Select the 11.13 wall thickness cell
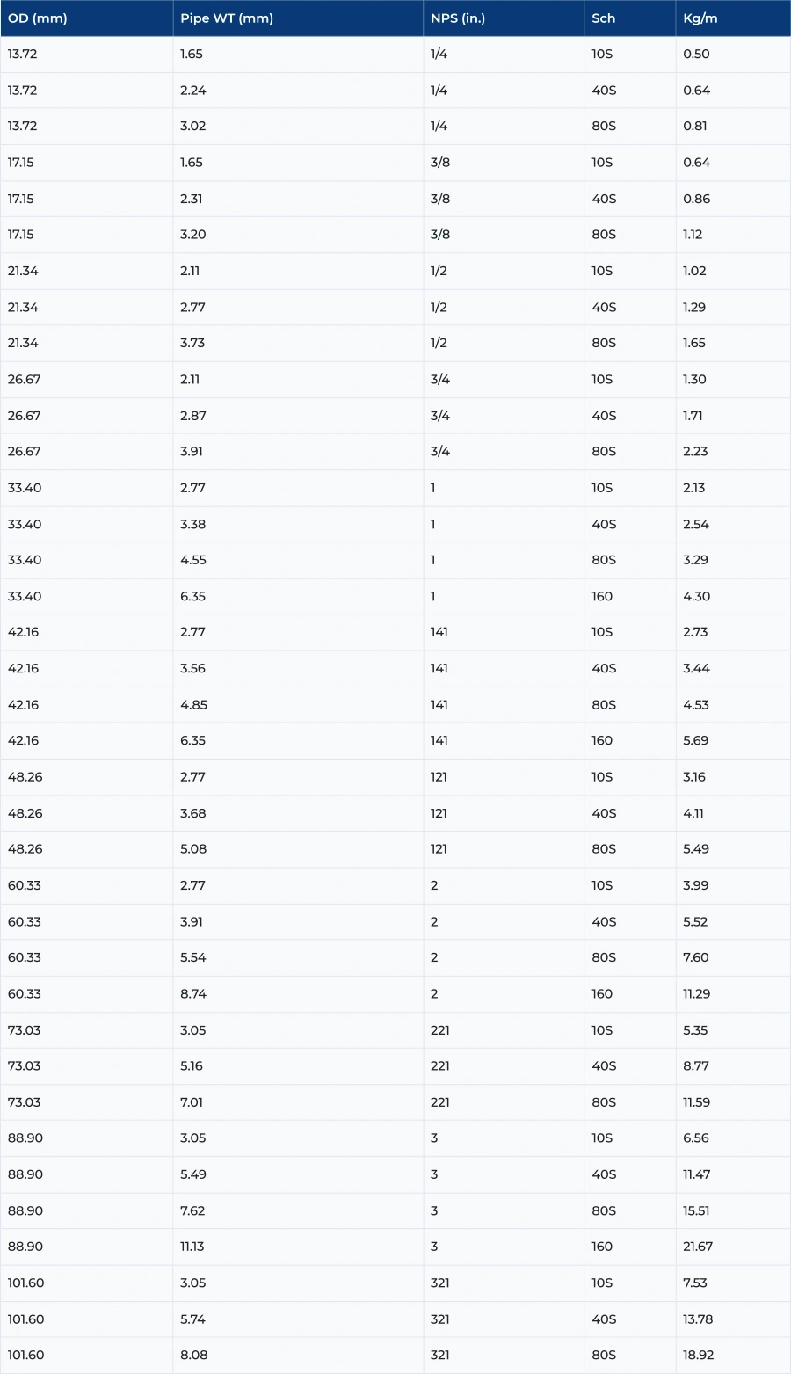Image resolution: width=791 pixels, height=1374 pixels. coord(192,1247)
